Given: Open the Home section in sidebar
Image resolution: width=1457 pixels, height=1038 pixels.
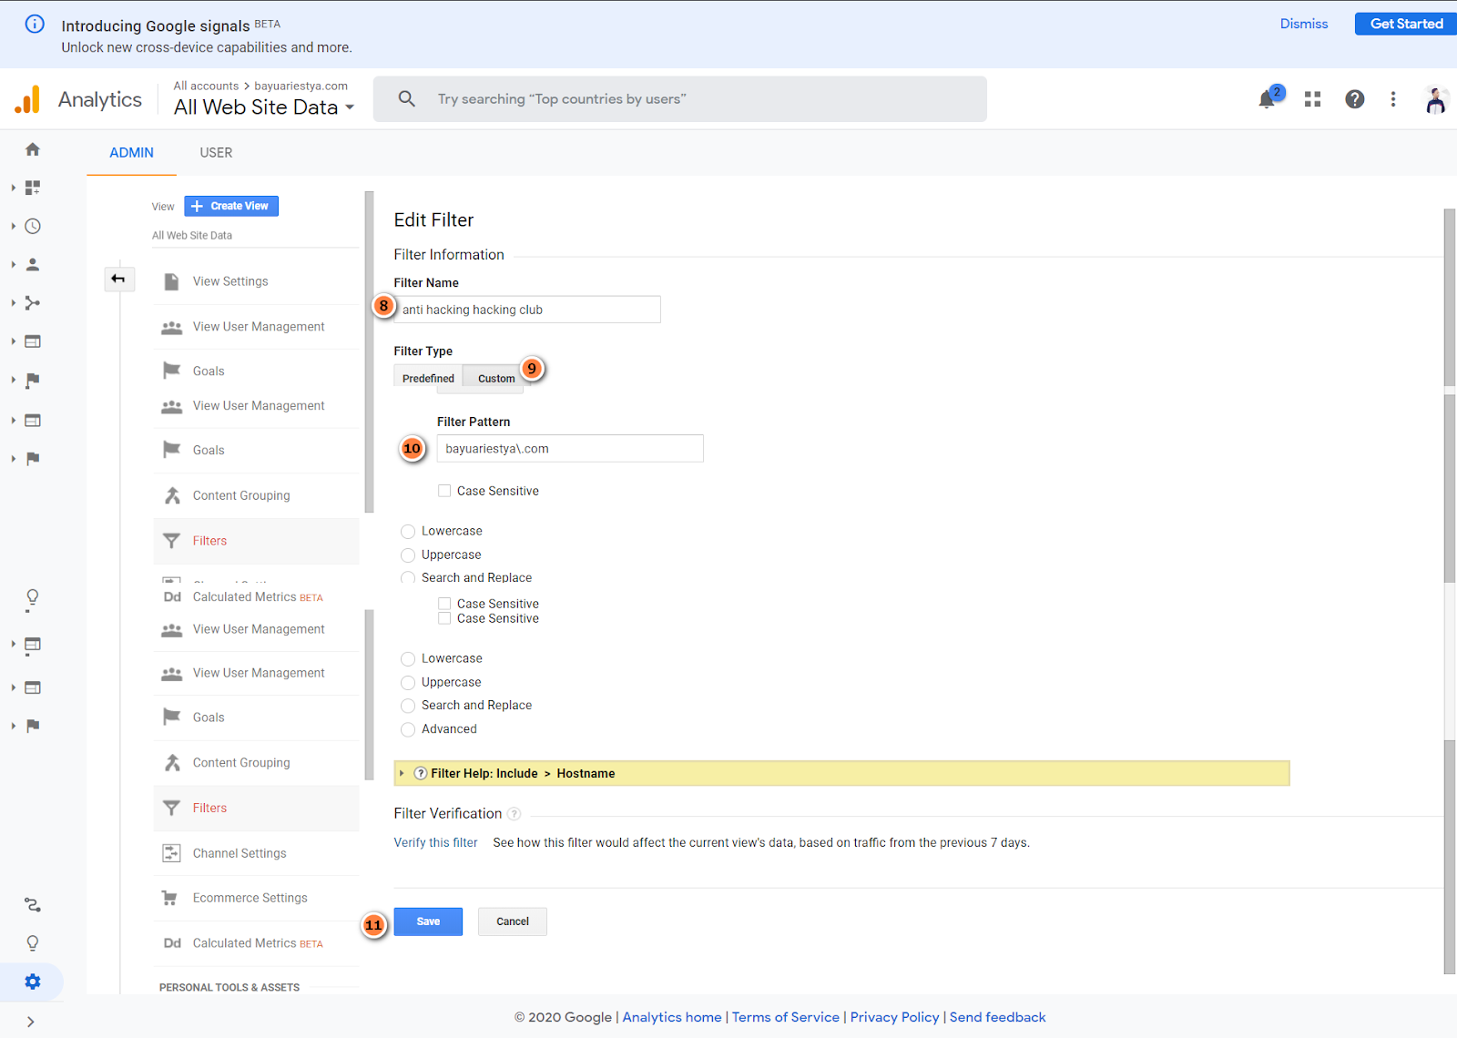Looking at the screenshot, I should coord(33,149).
